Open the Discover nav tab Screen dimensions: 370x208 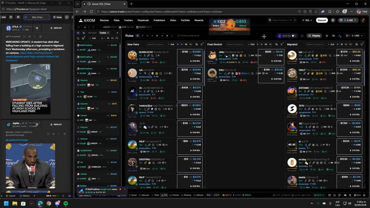tap(104, 20)
